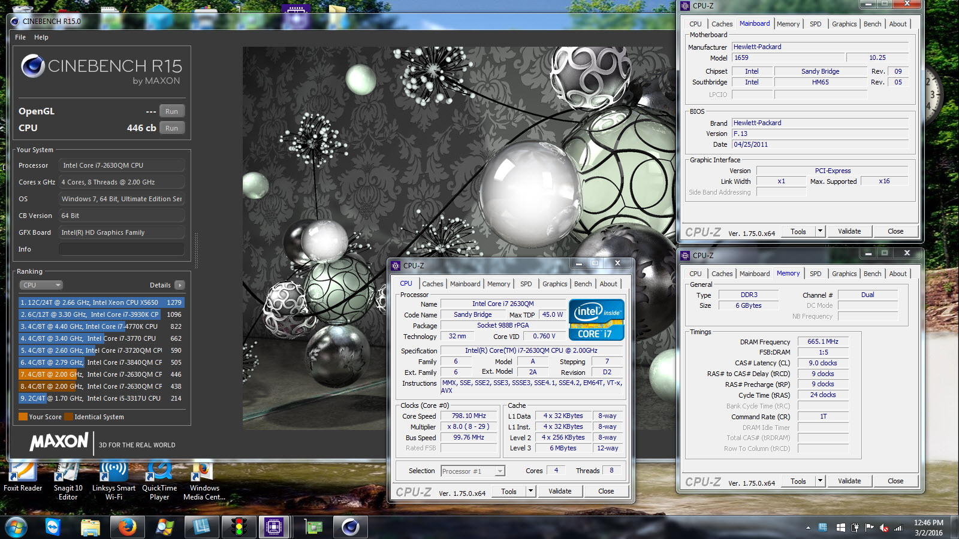This screenshot has height=539, width=959.
Task: Click the muted volume tray icon
Action: [883, 528]
